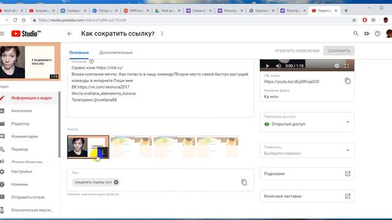Click the youtu.be video URL link
This screenshot has width=392, height=220.
pyautogui.click(x=292, y=81)
